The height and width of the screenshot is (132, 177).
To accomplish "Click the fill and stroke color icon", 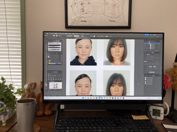I will (x=46, y=85).
